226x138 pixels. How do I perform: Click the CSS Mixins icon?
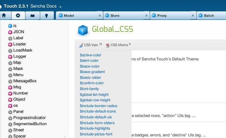click(107, 45)
